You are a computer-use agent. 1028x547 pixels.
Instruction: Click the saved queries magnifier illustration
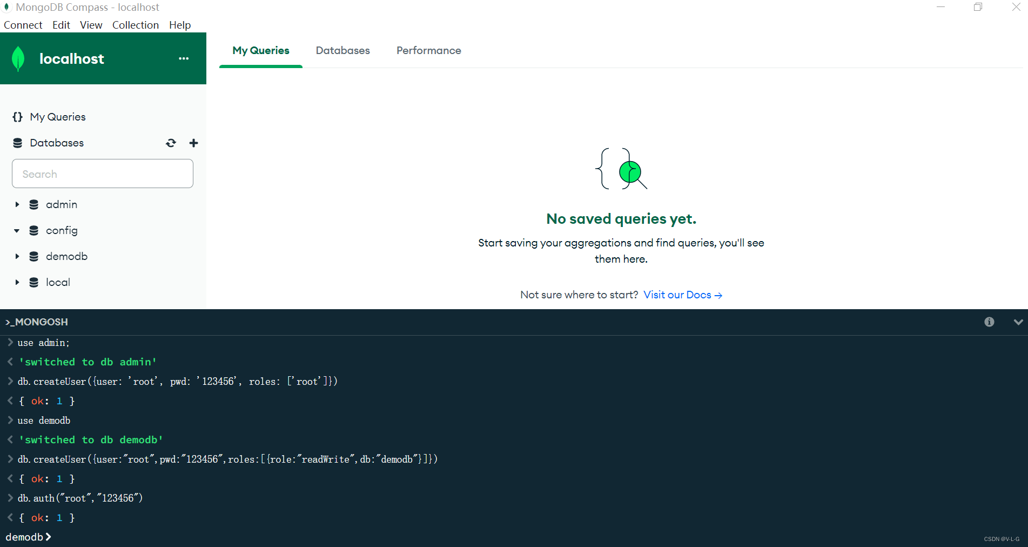pyautogui.click(x=621, y=169)
